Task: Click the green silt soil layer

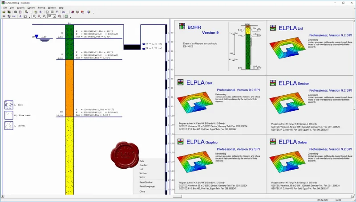Action: pyautogui.click(x=69, y=42)
